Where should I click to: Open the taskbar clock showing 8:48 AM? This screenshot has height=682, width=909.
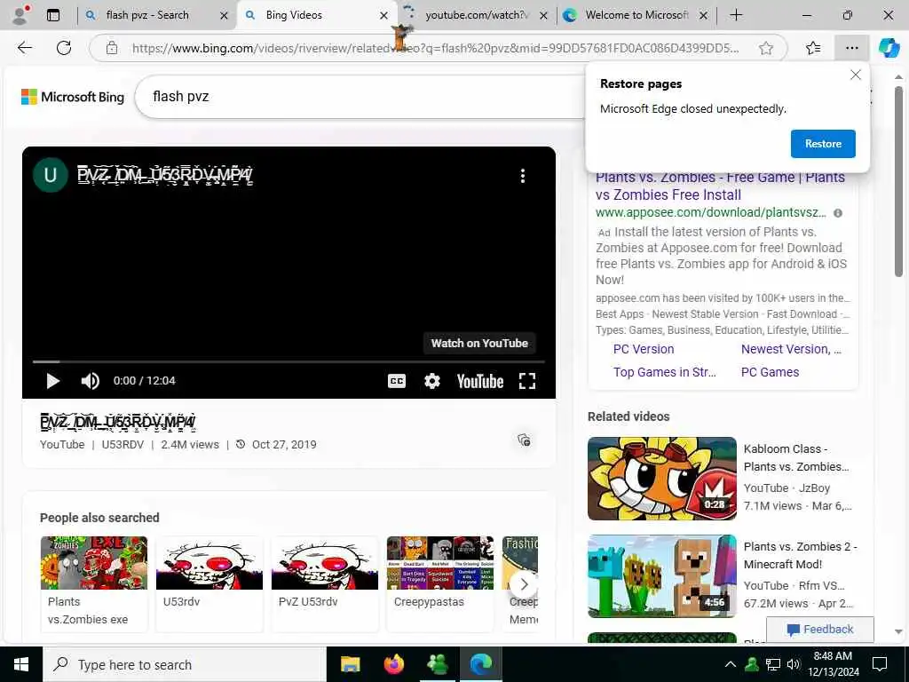click(833, 664)
